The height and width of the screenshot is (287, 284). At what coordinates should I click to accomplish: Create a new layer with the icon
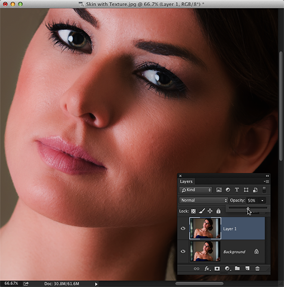tap(247, 269)
